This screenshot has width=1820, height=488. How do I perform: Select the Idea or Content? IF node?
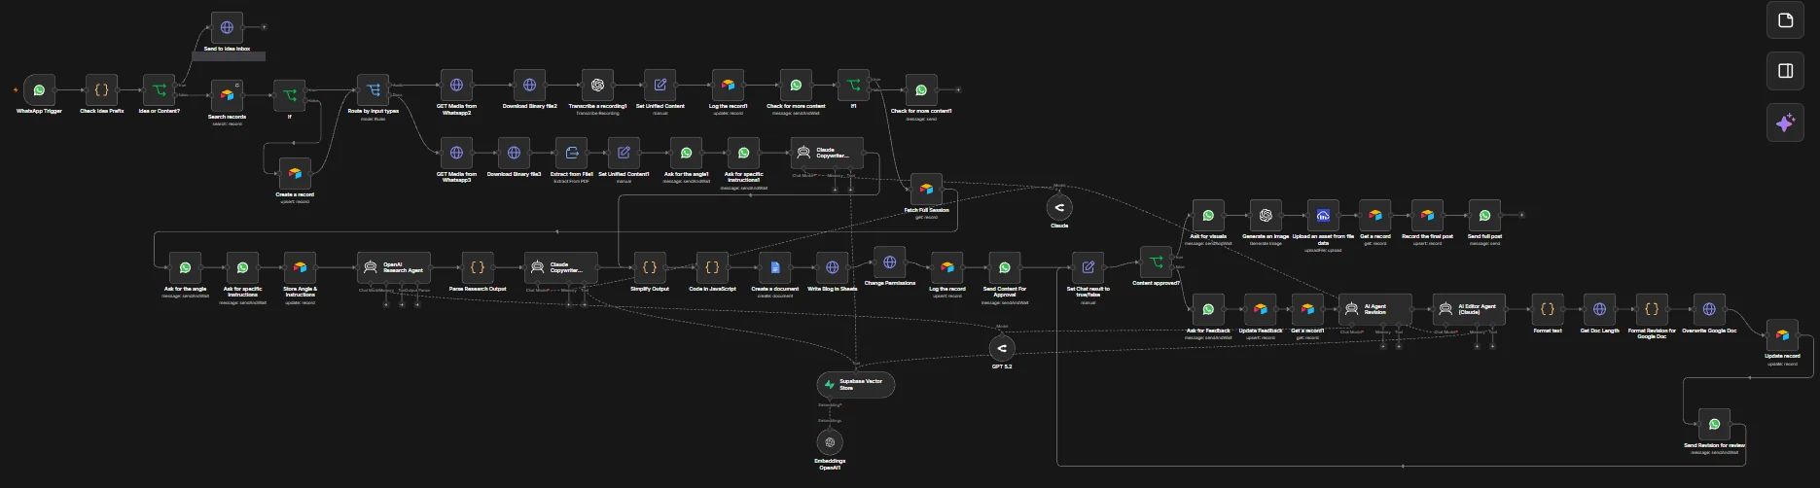point(160,90)
